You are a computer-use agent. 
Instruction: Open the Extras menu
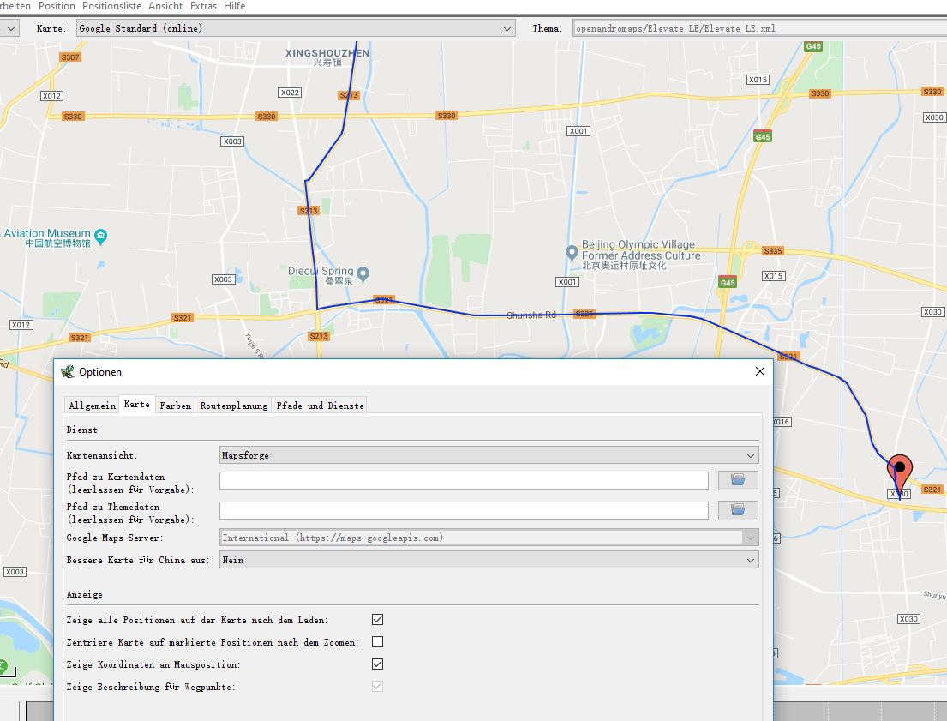(x=203, y=6)
